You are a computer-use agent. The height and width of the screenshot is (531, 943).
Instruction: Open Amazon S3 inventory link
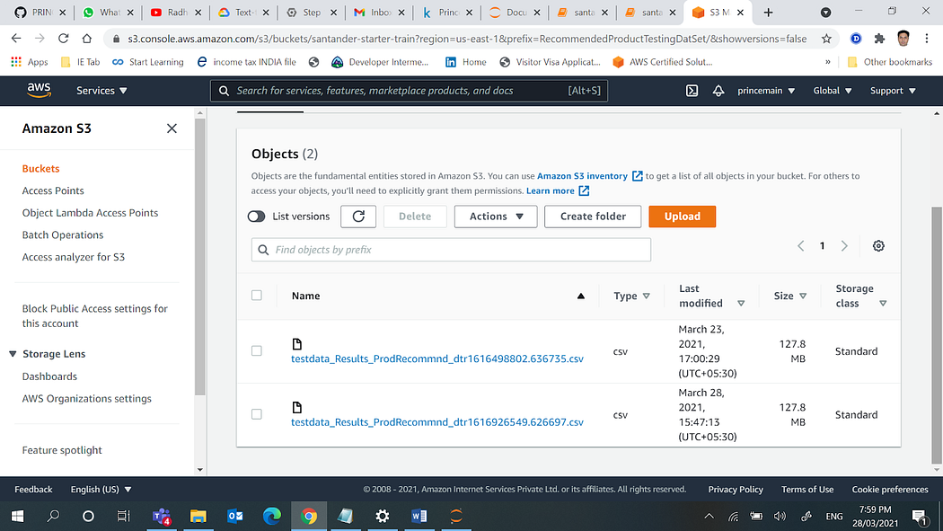582,176
